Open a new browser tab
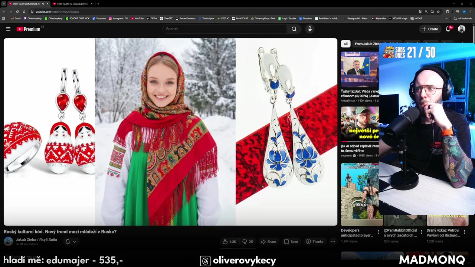Image resolution: width=475 pixels, height=267 pixels. 98,4
